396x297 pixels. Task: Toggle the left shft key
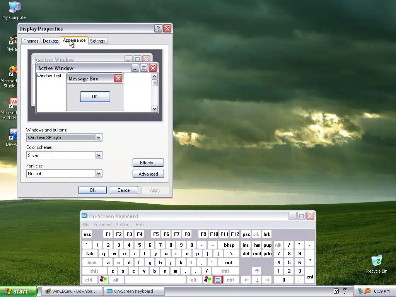tap(94, 271)
